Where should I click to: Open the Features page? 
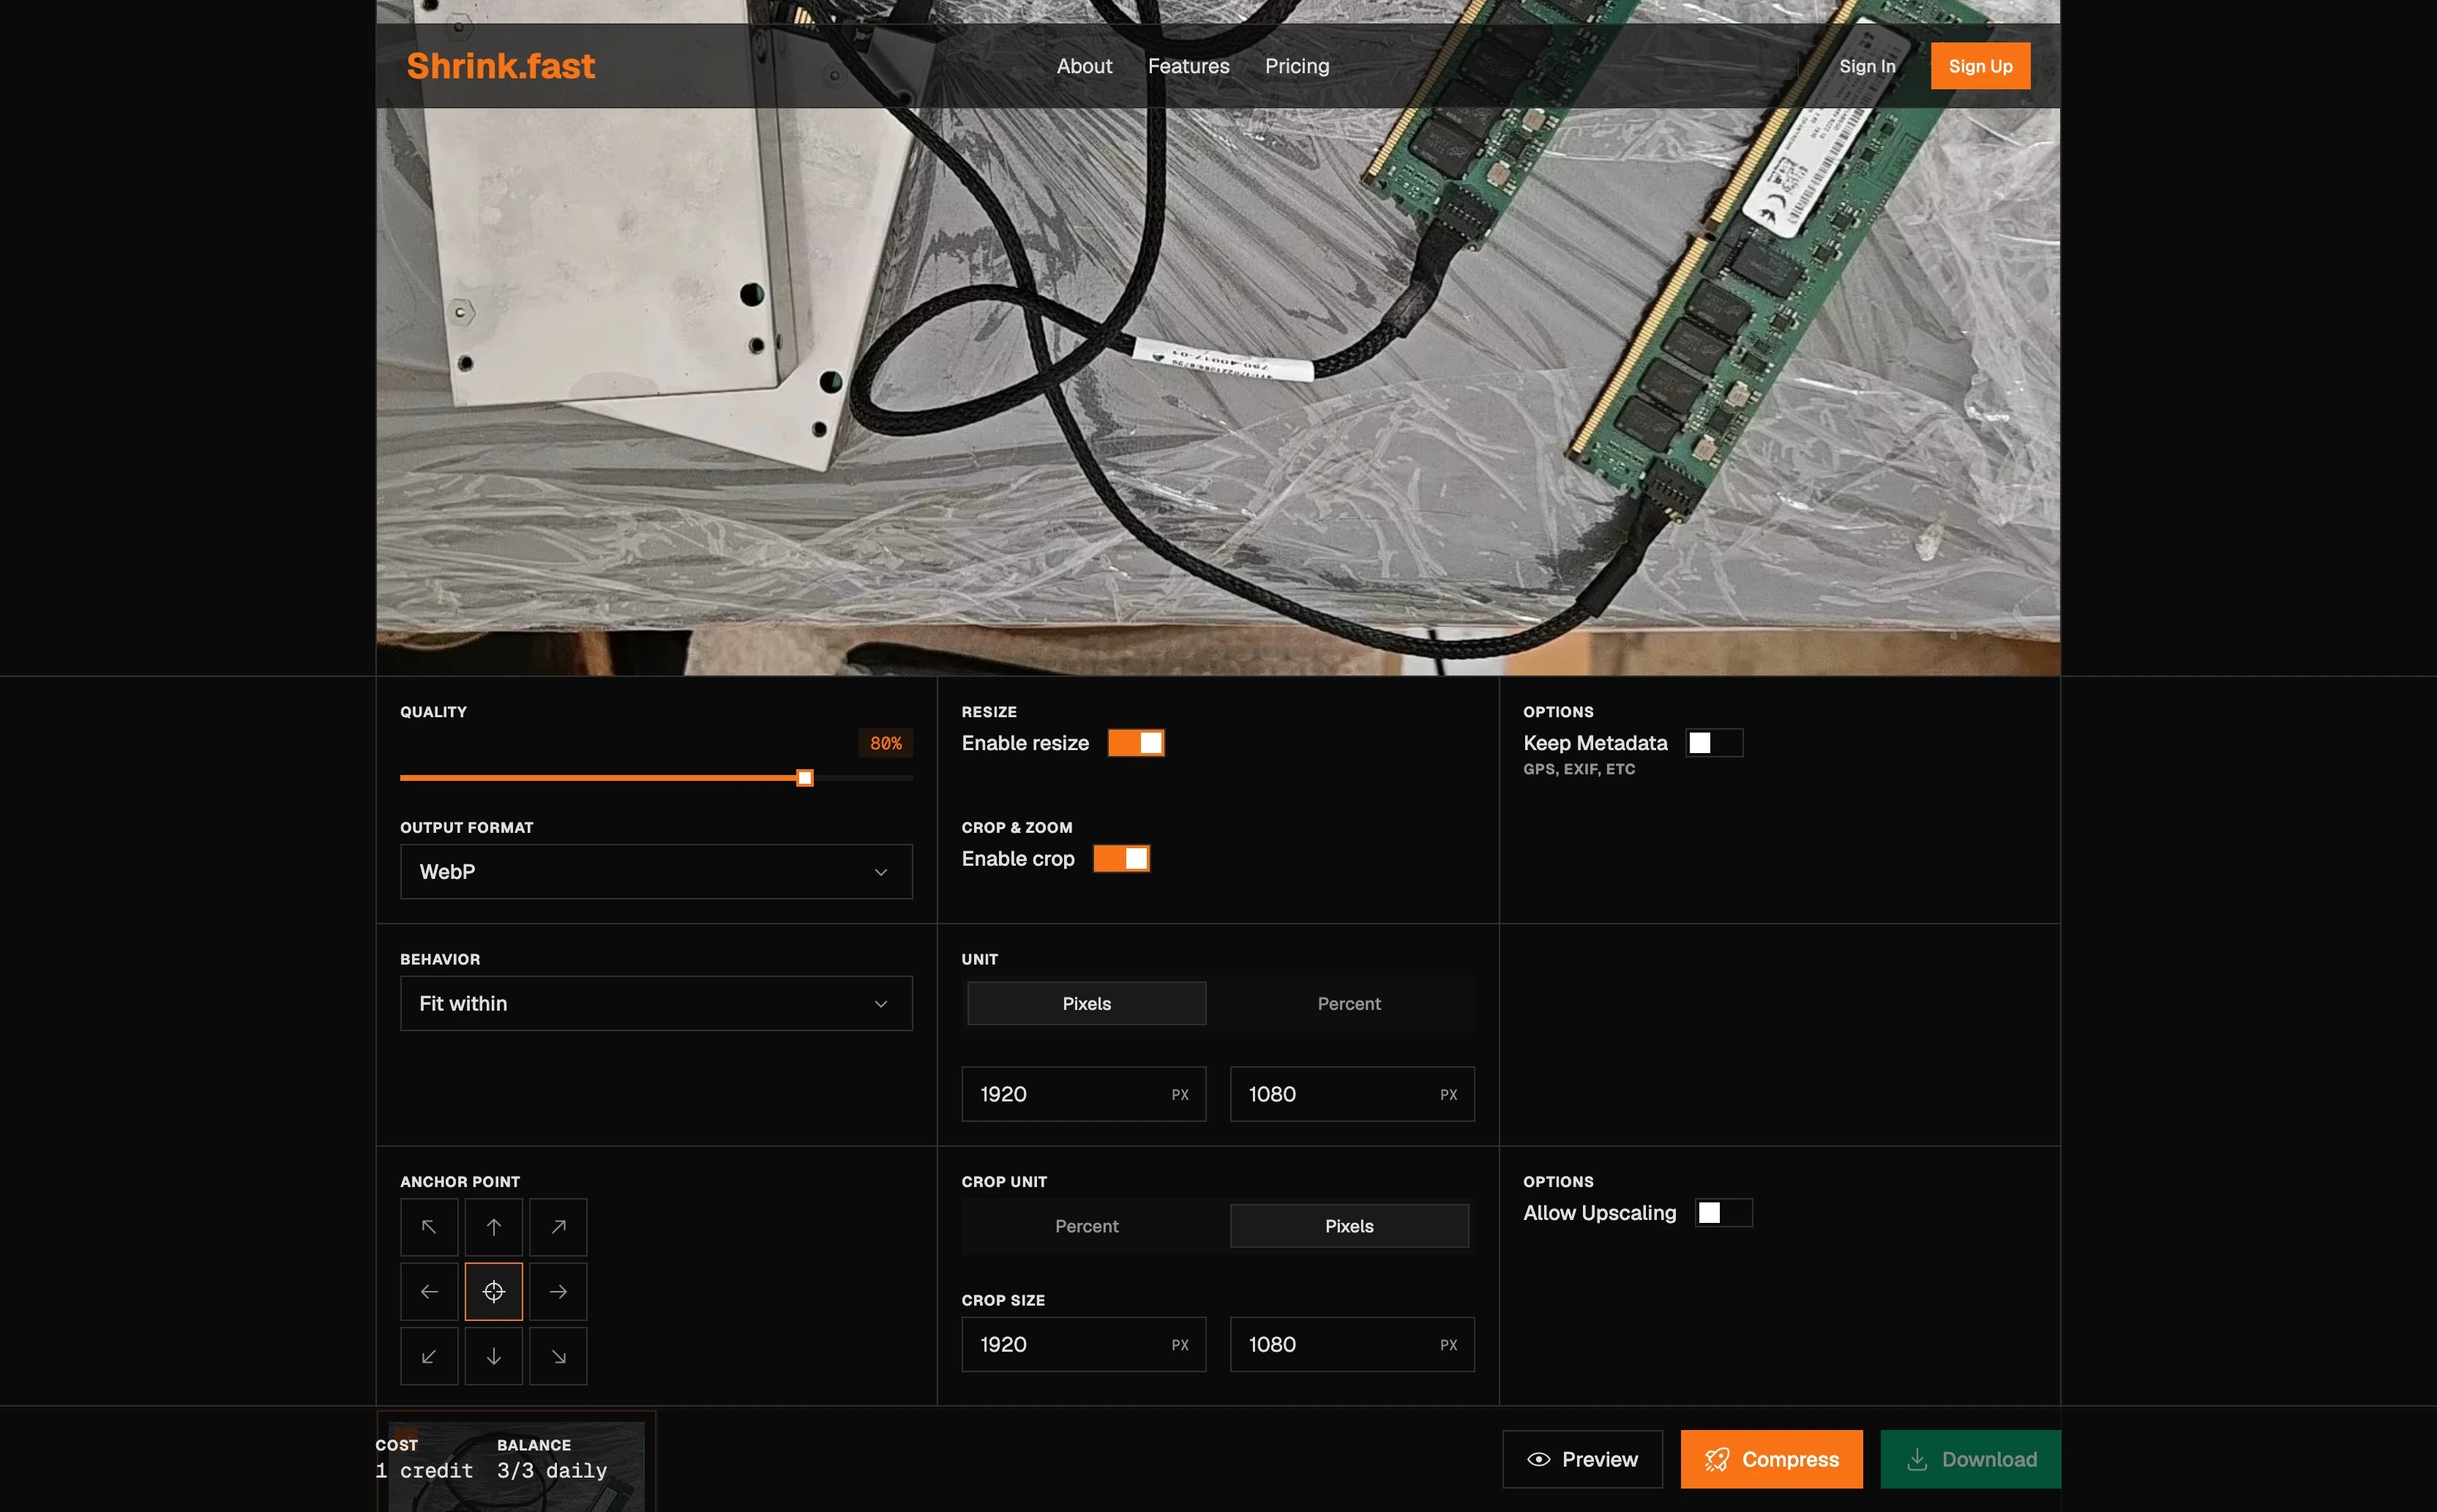click(x=1188, y=66)
